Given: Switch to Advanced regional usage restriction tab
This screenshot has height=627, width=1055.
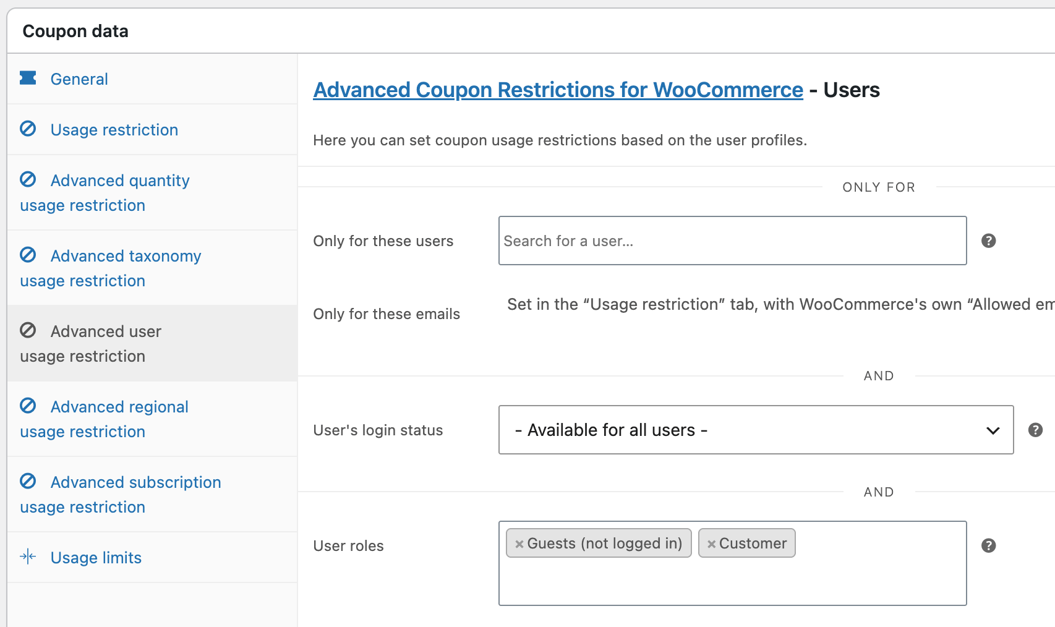Looking at the screenshot, I should [152, 419].
